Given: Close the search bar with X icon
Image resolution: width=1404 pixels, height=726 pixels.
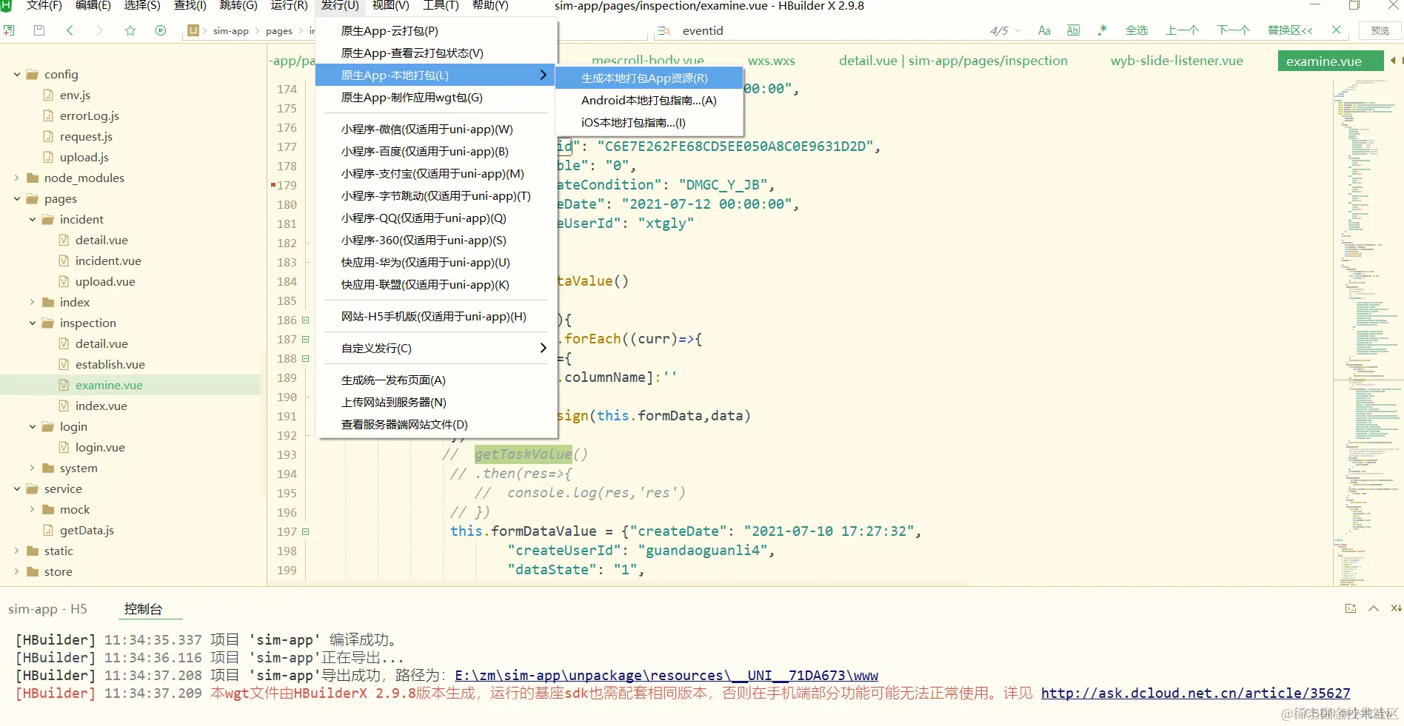Looking at the screenshot, I should [1336, 30].
